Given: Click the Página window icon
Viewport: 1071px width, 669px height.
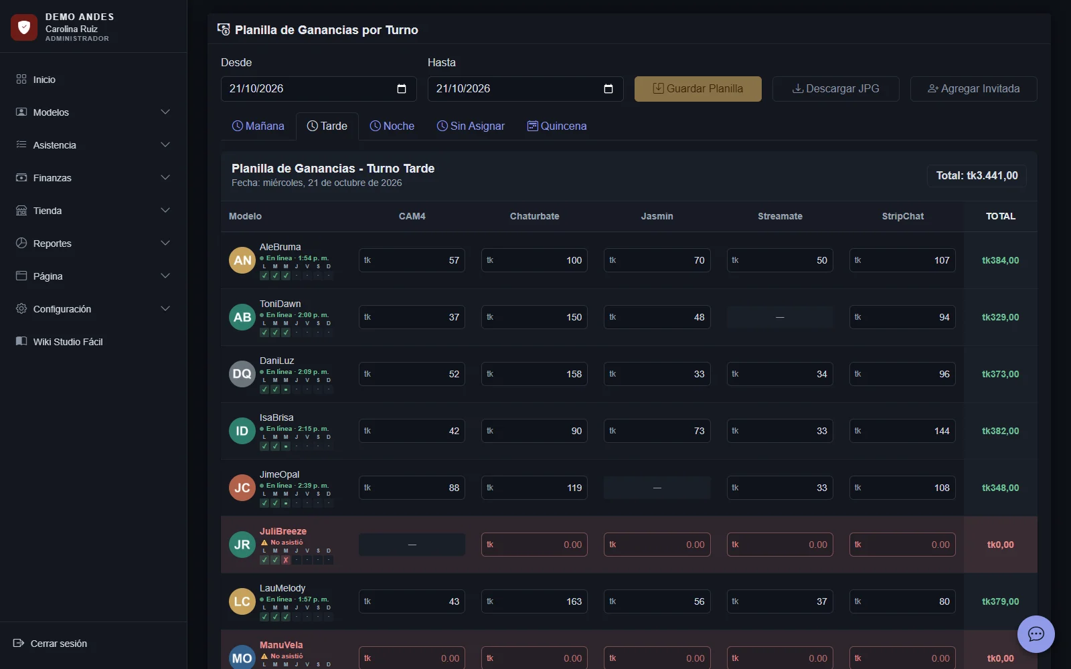Looking at the screenshot, I should (21, 276).
